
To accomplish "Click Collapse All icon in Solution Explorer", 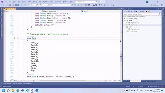I will coord(141,12).
